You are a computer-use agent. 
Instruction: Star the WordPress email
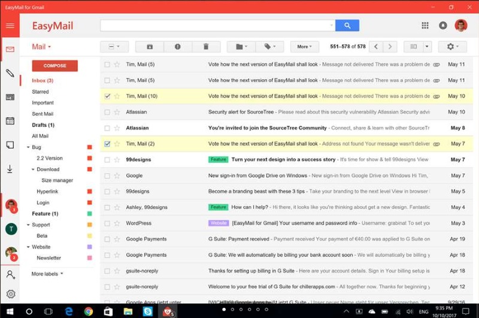point(117,223)
